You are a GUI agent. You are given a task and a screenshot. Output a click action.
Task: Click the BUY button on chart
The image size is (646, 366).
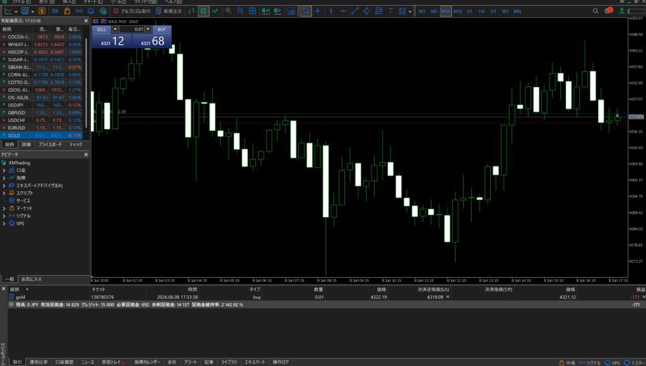[161, 29]
